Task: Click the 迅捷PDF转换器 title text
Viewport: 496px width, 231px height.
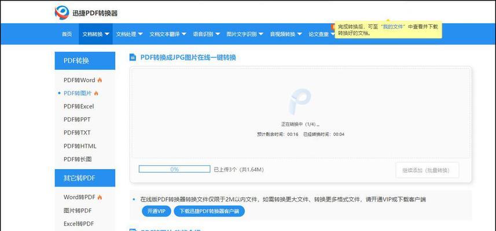Action: [x=95, y=13]
